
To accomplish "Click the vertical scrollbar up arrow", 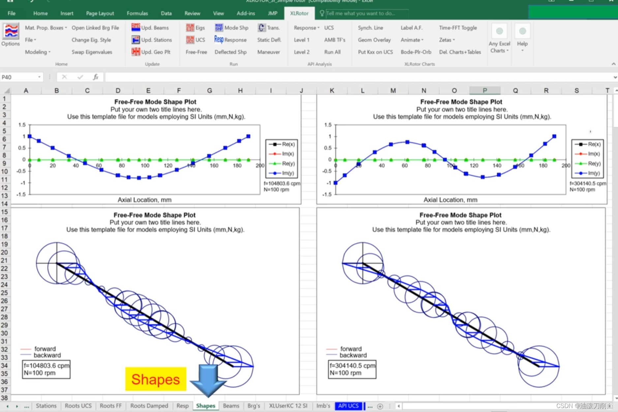I will [616, 90].
